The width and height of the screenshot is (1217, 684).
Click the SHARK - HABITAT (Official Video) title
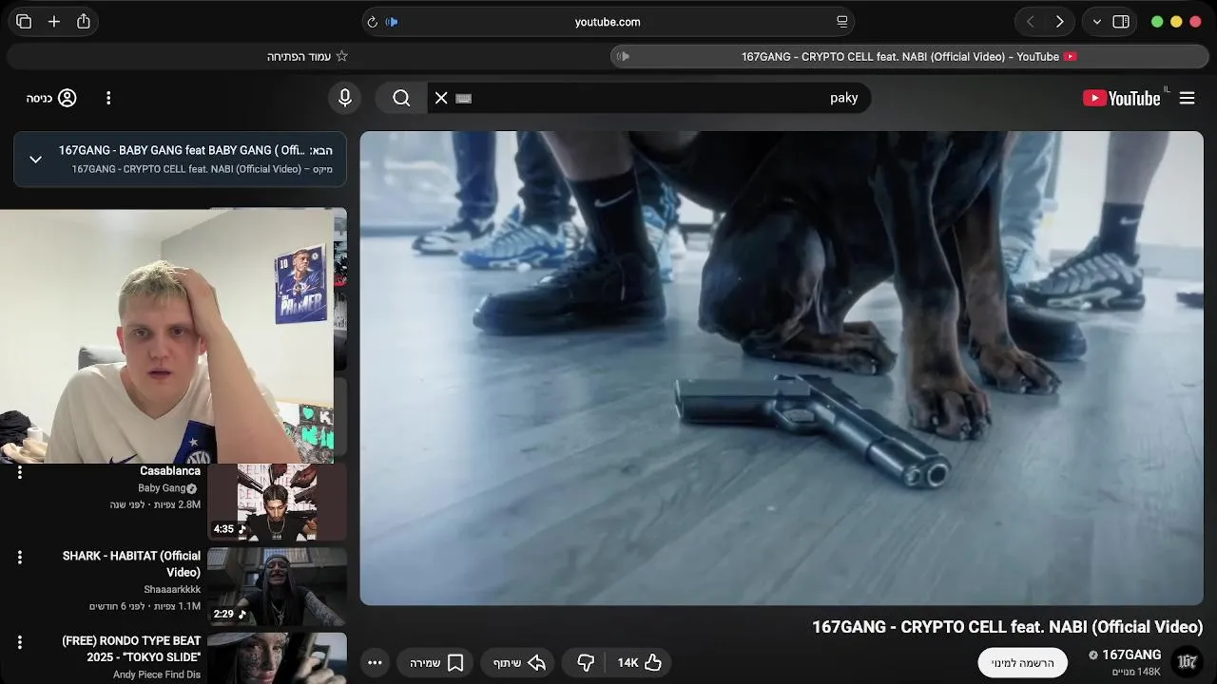click(x=132, y=564)
